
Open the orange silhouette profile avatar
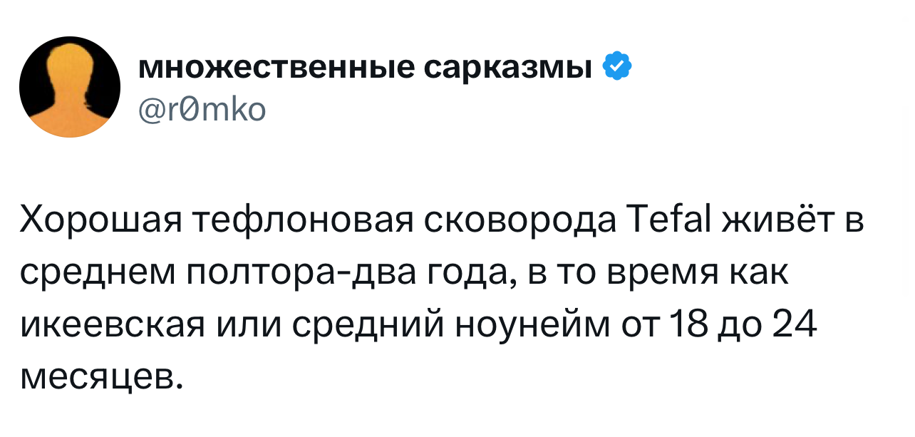pyautogui.click(x=70, y=87)
